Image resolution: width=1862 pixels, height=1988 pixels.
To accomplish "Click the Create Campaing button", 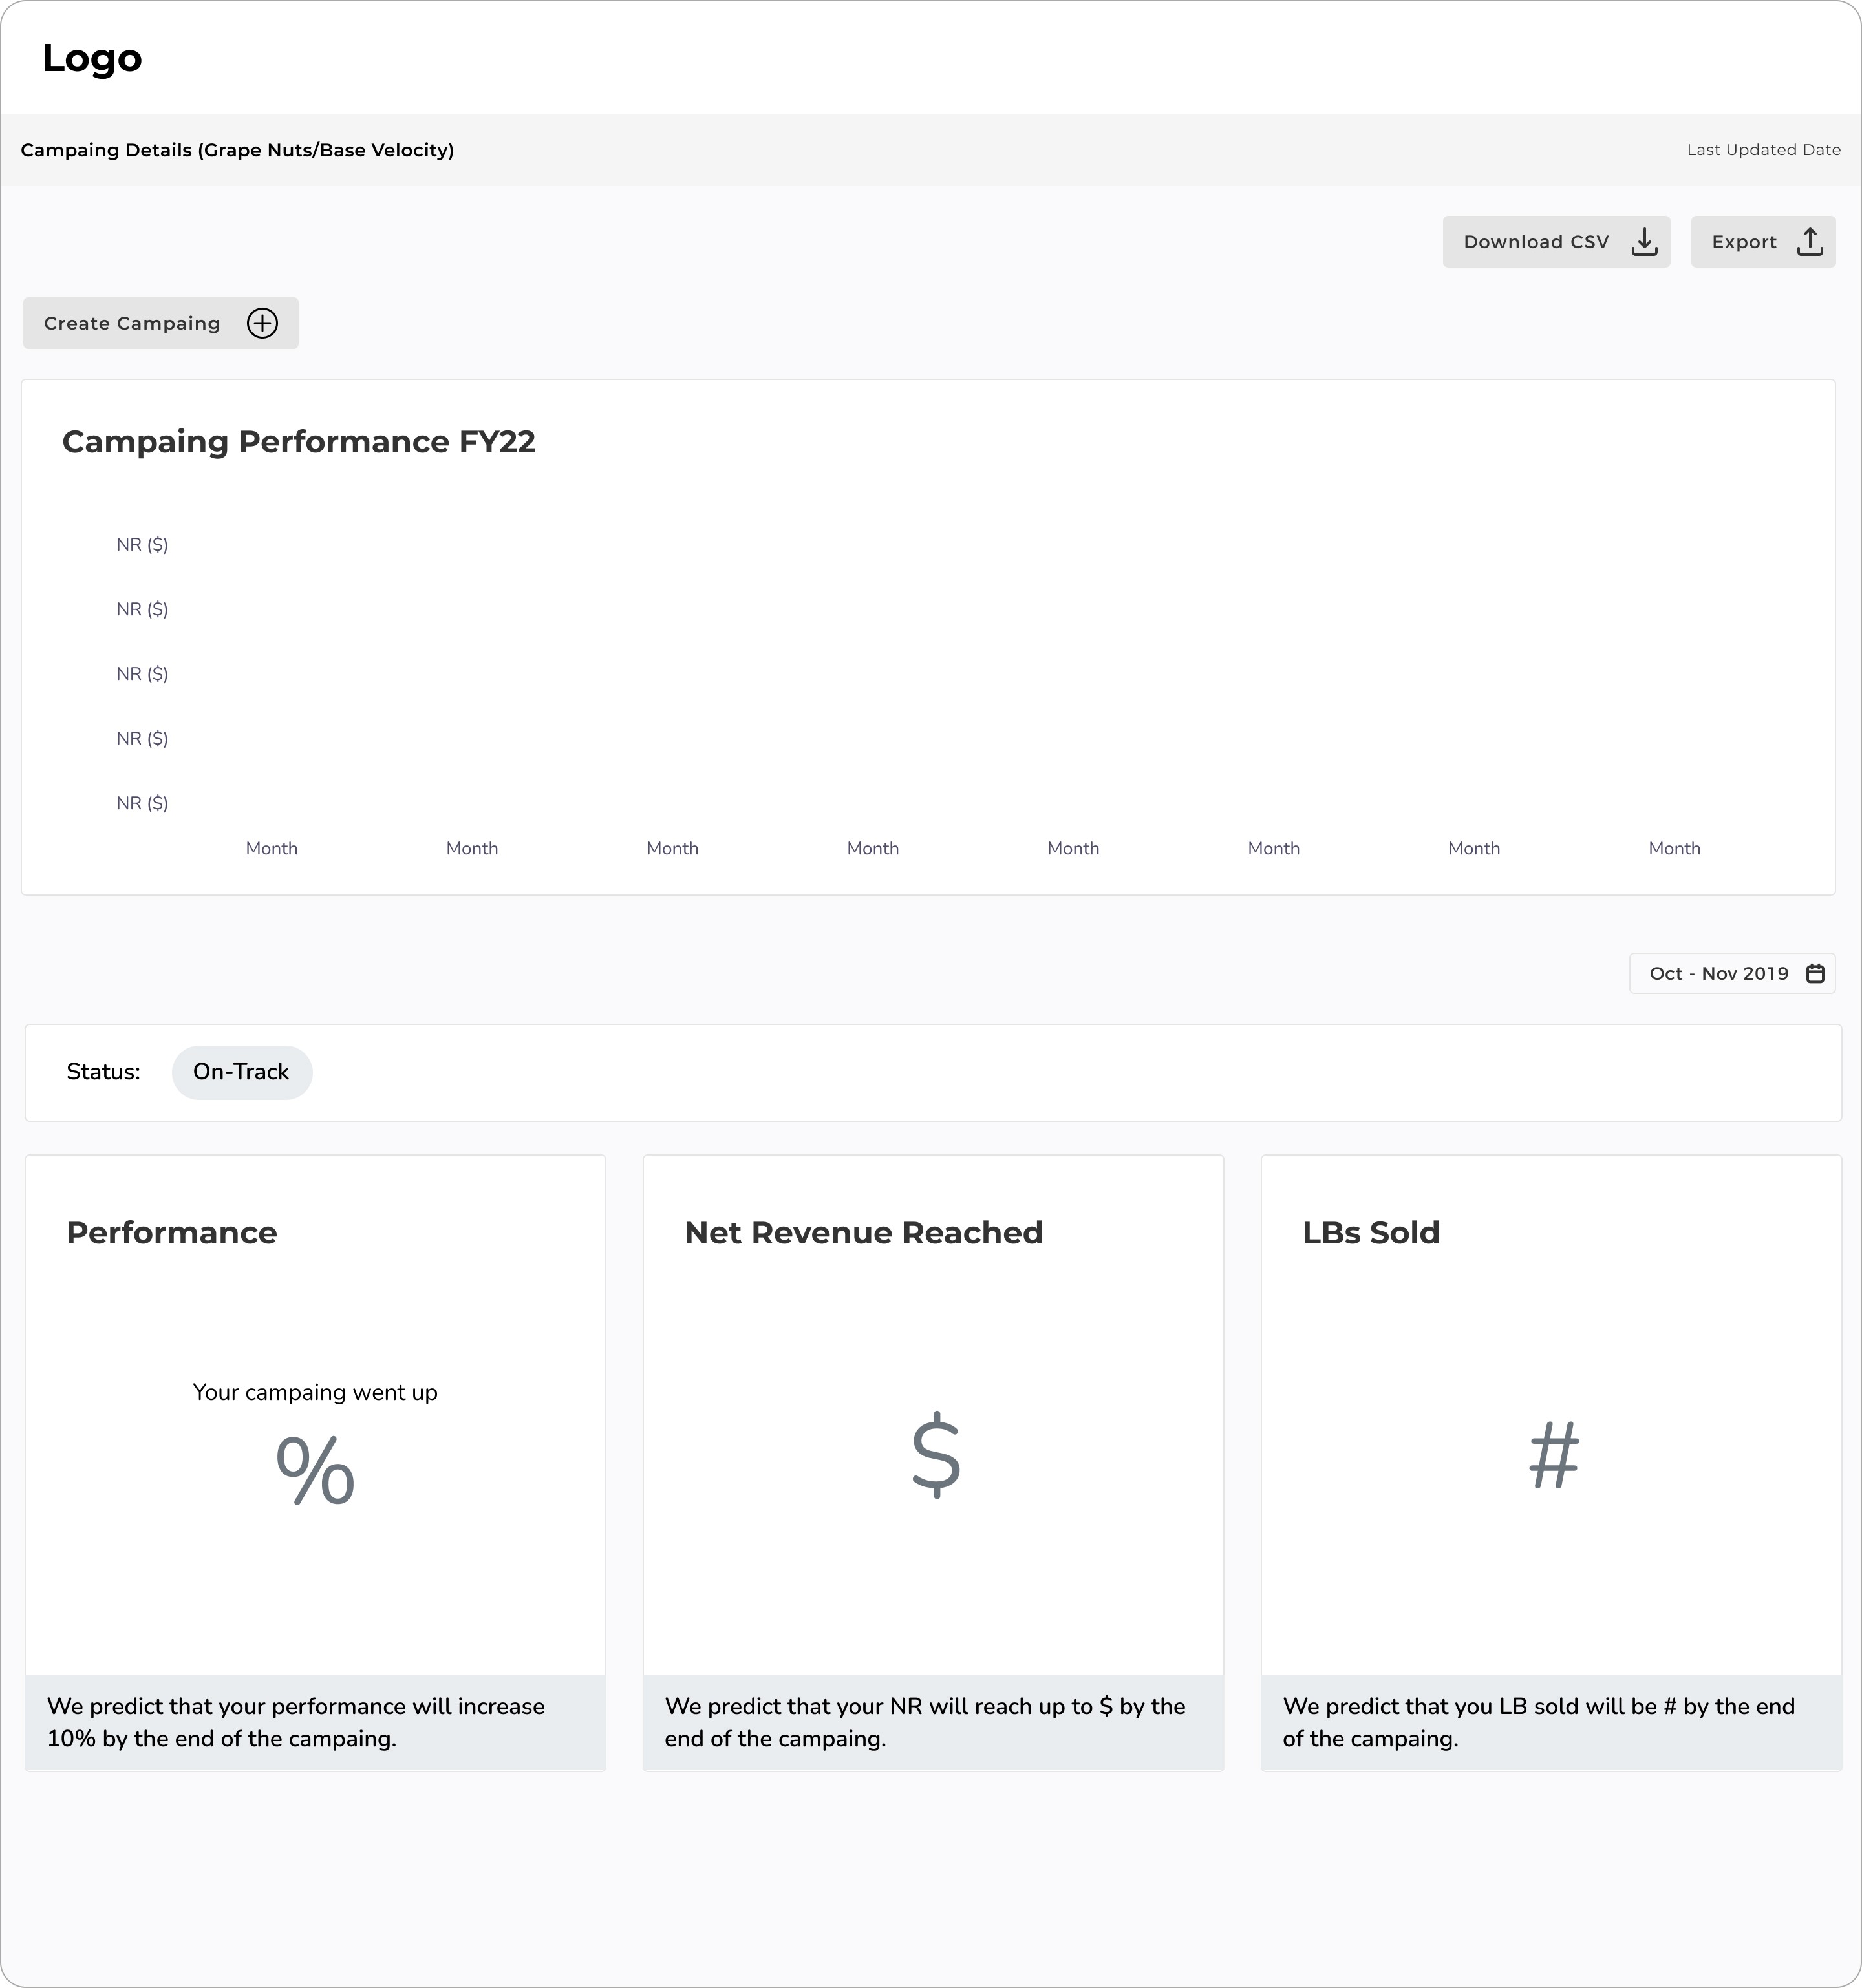I will [160, 323].
